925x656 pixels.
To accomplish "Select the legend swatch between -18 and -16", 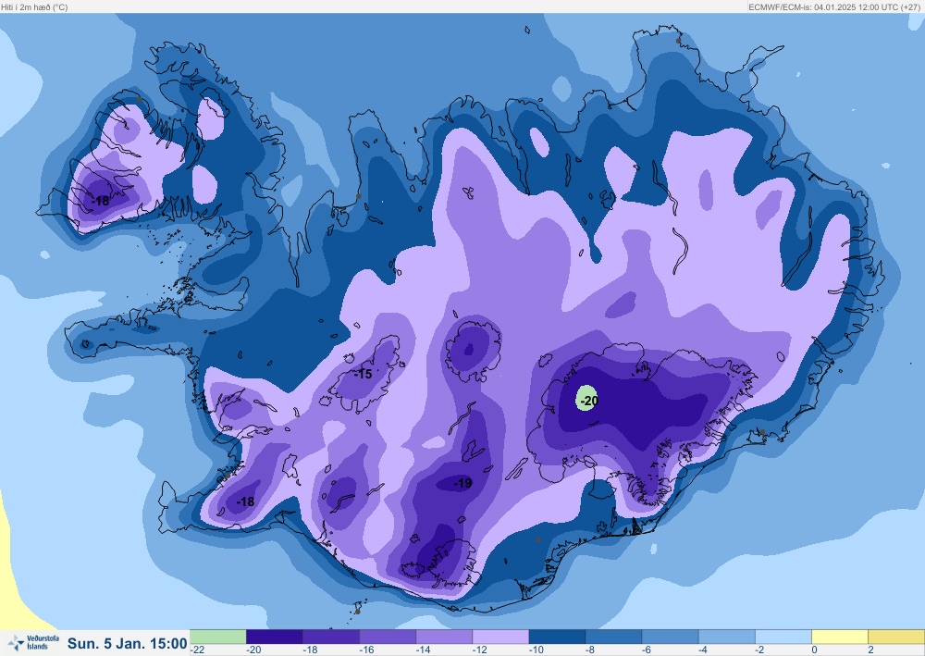I will click(331, 637).
